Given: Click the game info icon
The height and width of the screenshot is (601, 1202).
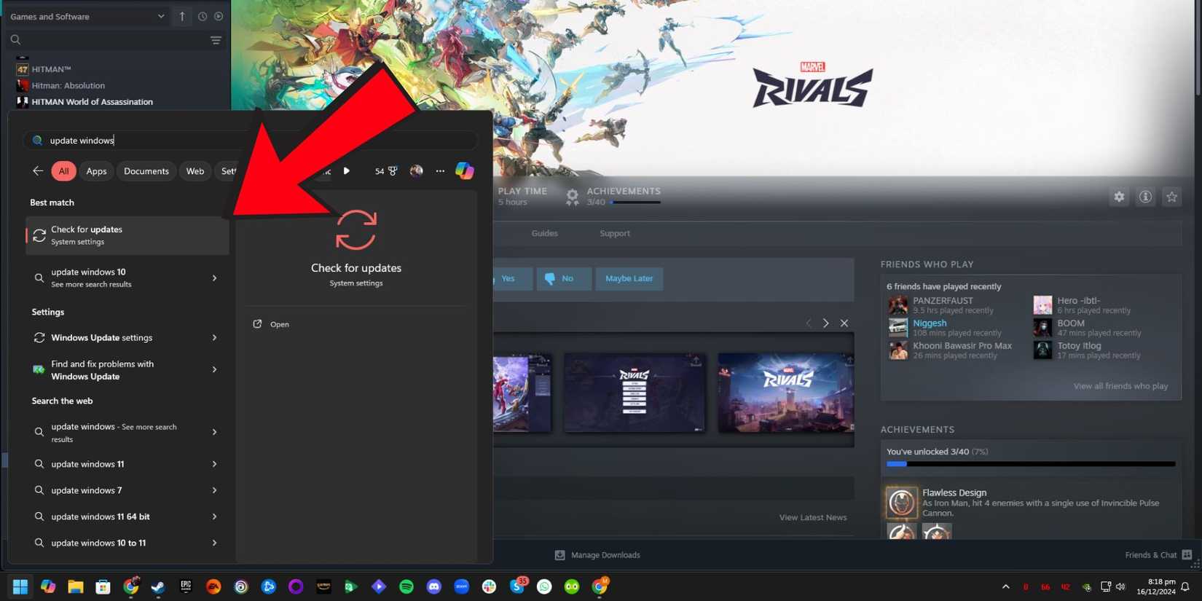Looking at the screenshot, I should point(1145,197).
